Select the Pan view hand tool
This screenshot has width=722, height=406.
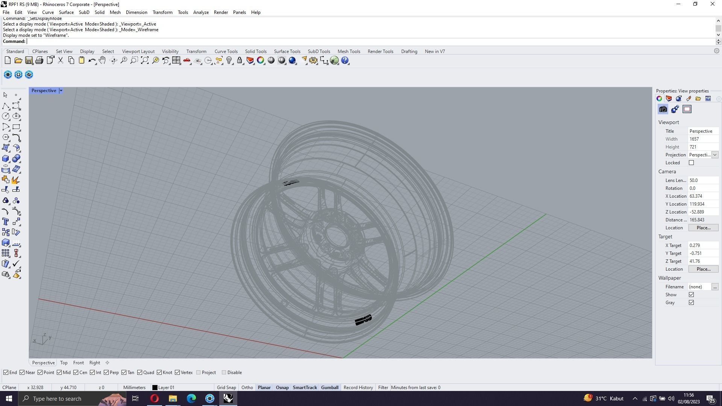coord(102,61)
